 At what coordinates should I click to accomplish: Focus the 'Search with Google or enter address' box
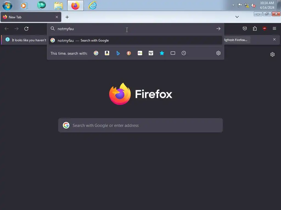140,125
